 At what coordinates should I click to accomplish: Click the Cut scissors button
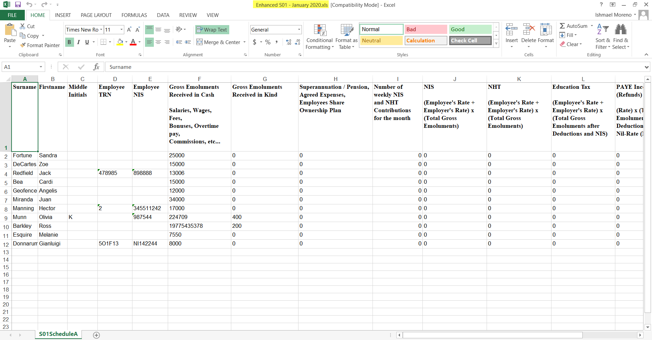(27, 26)
